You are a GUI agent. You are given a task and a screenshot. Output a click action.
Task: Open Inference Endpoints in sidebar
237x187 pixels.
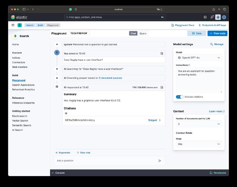pos(23,103)
